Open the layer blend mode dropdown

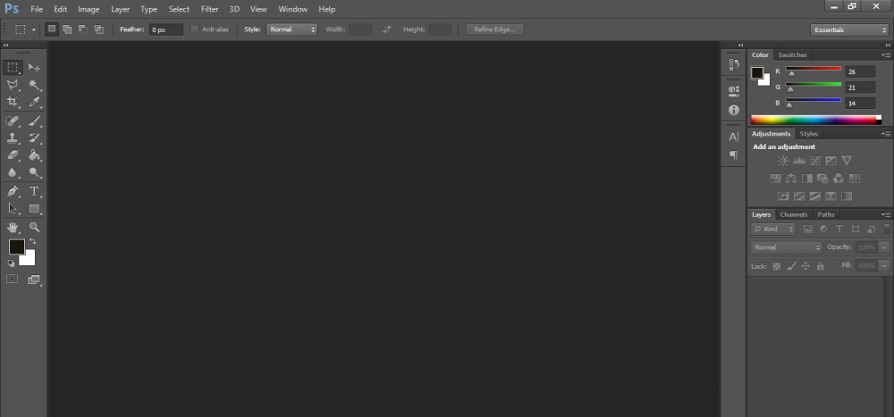point(786,248)
